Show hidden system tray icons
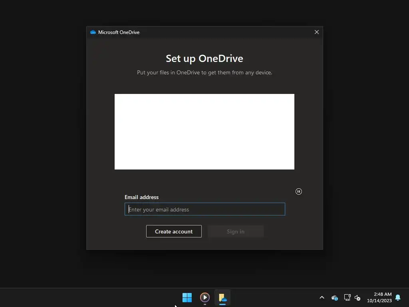The width and height of the screenshot is (409, 307). tap(322, 297)
